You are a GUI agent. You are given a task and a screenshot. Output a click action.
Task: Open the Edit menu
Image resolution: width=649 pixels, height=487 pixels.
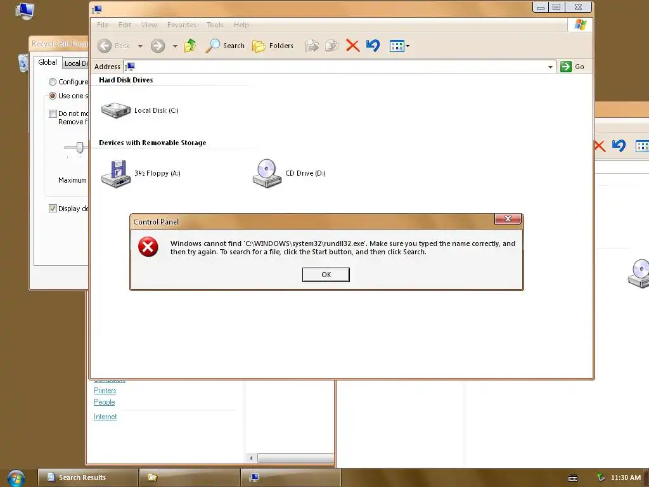[x=125, y=25]
